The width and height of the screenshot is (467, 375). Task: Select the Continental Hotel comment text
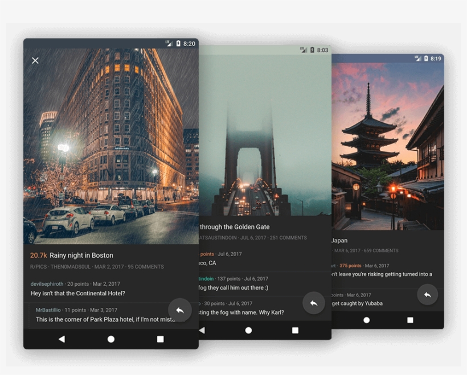pyautogui.click(x=77, y=294)
